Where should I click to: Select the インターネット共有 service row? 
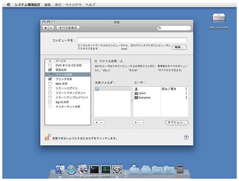pyautogui.click(x=68, y=107)
